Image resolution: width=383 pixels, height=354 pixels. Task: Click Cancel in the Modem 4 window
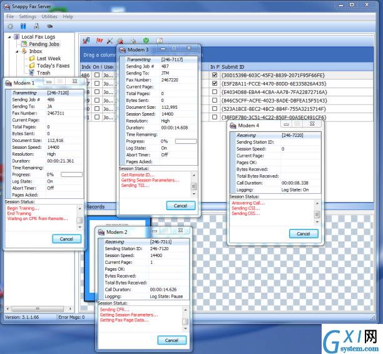(x=304, y=234)
